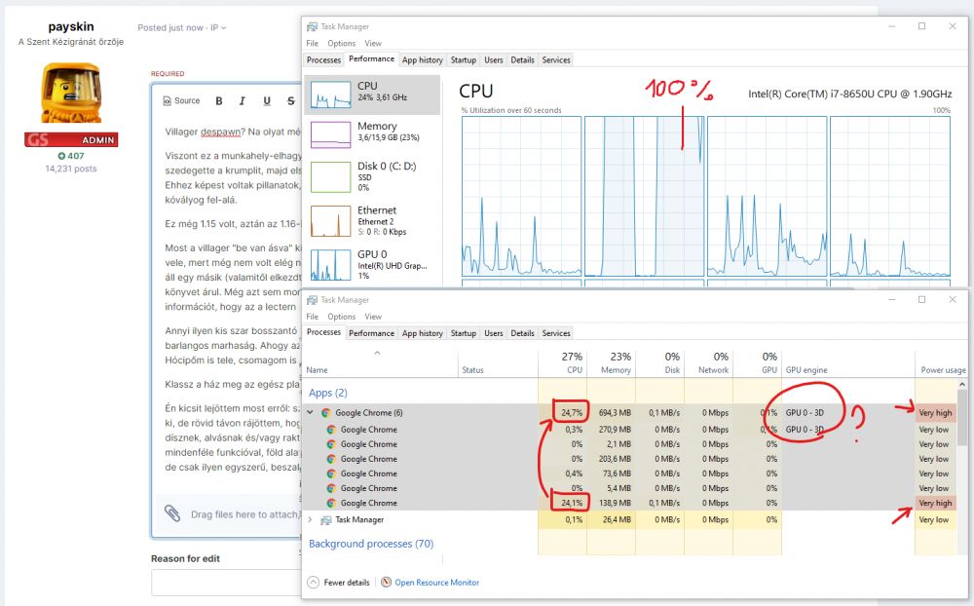Toggle Bold formatting in forum editor
The height and width of the screenshot is (606, 974).
pos(218,100)
